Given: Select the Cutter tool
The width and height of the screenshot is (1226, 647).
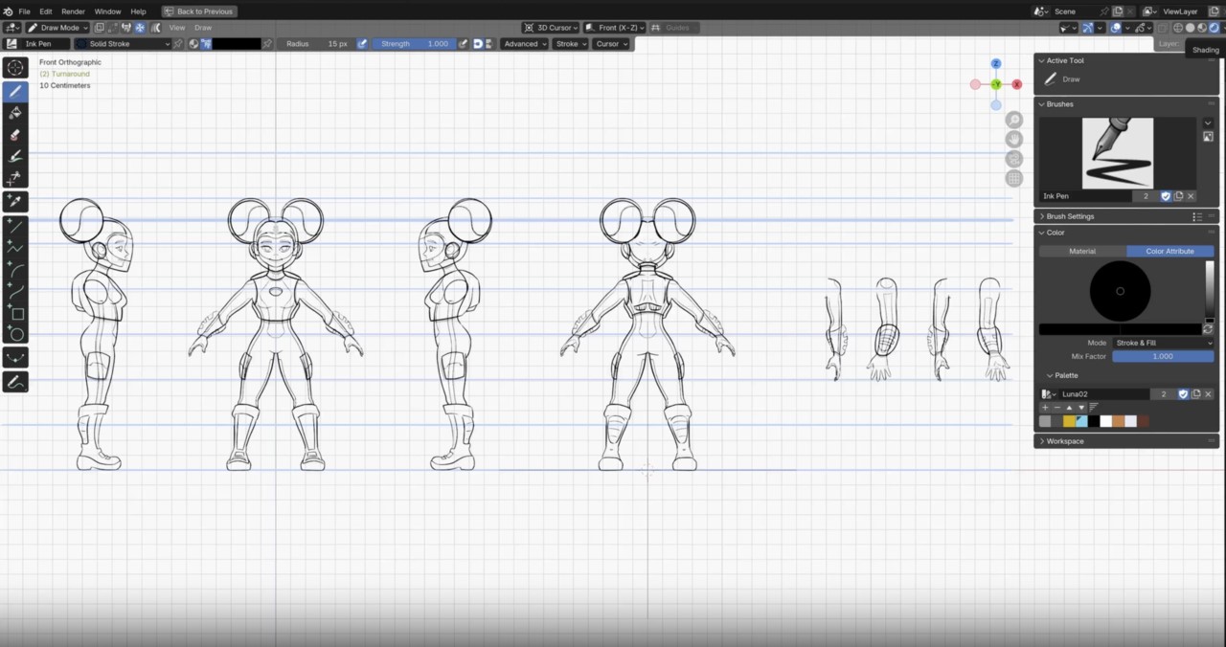Looking at the screenshot, I should click(x=14, y=179).
